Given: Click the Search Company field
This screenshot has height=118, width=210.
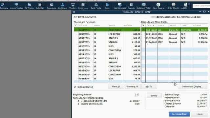Looking at the screenshot, I should pos(201,6).
